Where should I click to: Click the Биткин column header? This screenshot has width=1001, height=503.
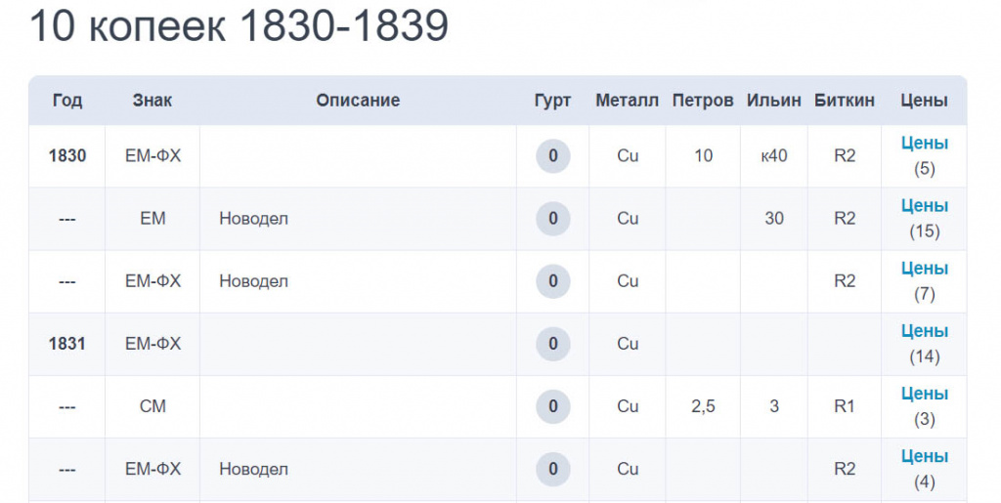(x=845, y=101)
